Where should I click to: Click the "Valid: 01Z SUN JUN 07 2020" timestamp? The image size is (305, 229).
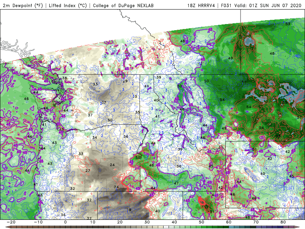pyautogui.click(x=268, y=5)
